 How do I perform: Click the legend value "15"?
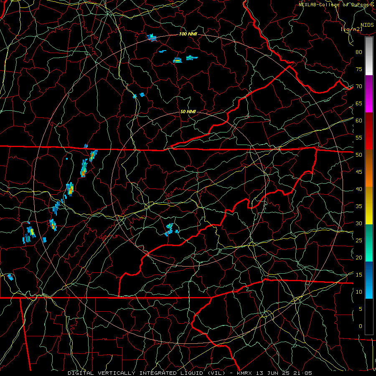point(359,275)
